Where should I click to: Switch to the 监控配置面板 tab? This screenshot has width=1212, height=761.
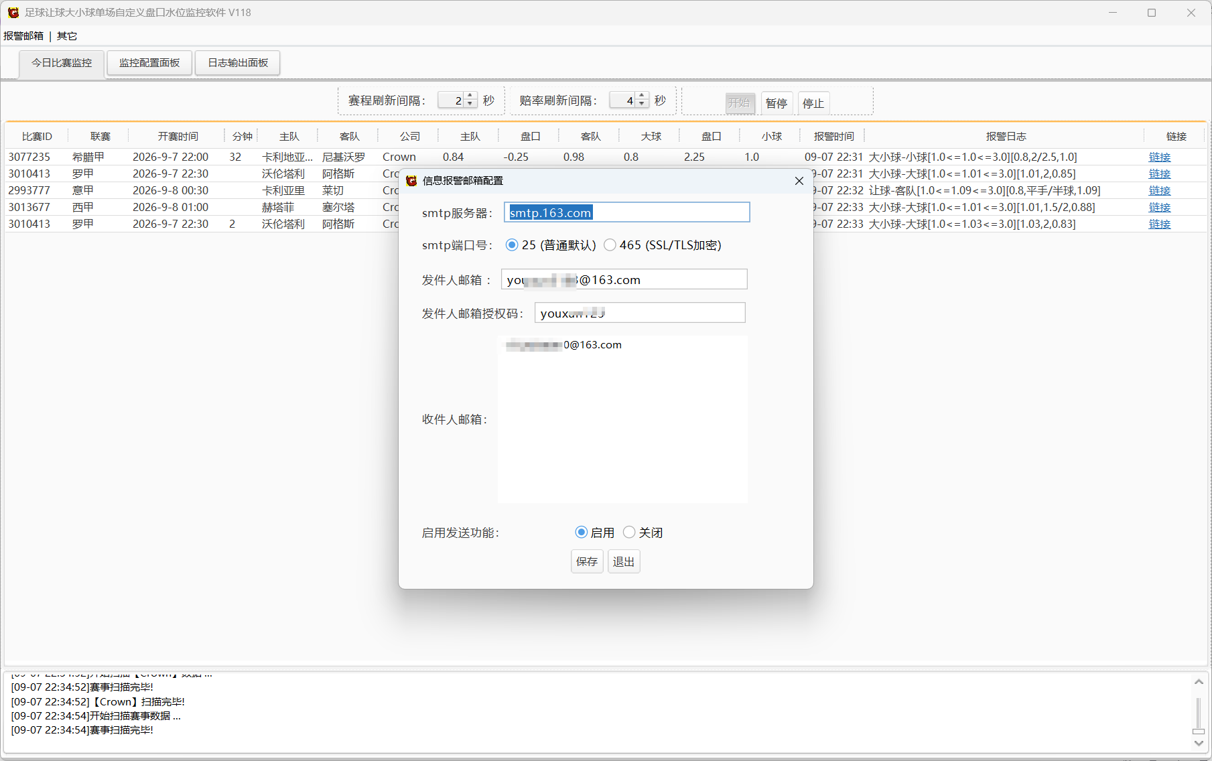pyautogui.click(x=149, y=63)
